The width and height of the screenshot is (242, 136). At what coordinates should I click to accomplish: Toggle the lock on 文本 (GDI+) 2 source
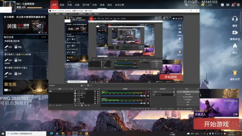[x=98, y=91]
